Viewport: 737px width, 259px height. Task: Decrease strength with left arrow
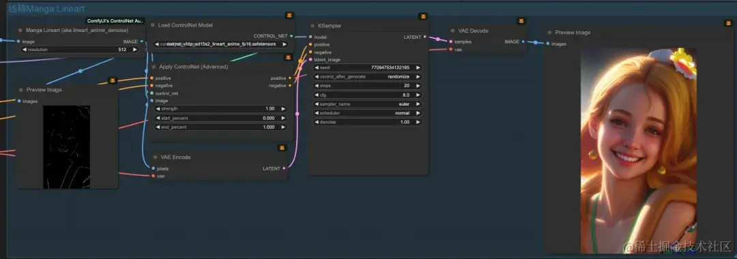point(158,109)
